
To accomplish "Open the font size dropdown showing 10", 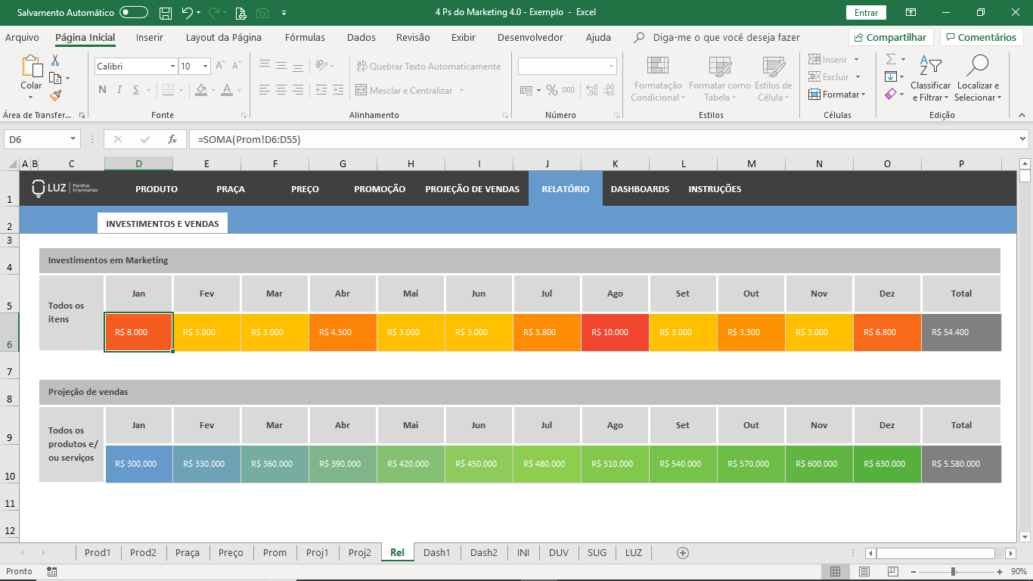I will [x=205, y=67].
